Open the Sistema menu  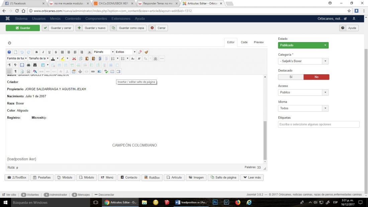click(21, 18)
